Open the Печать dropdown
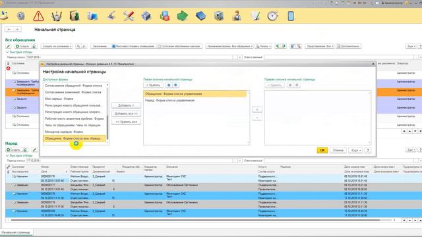422x237 pixels. (263, 46)
